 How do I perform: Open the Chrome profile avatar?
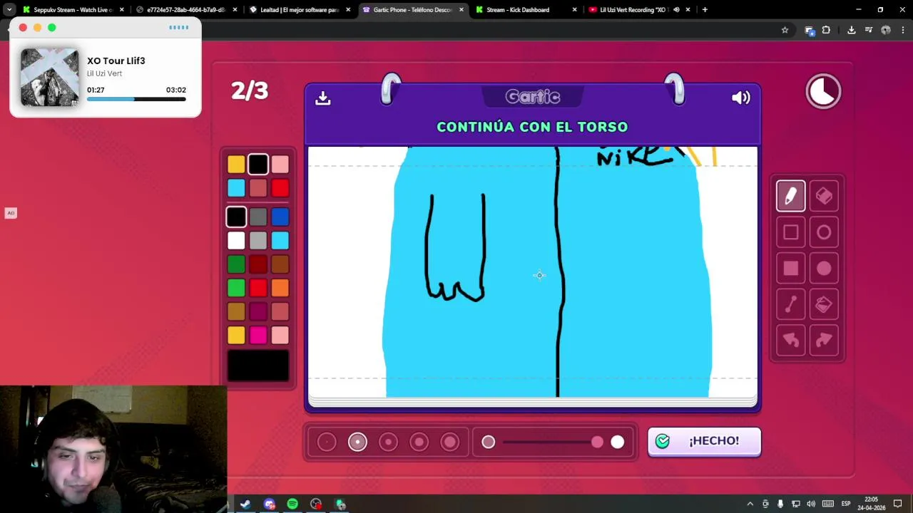click(x=885, y=30)
